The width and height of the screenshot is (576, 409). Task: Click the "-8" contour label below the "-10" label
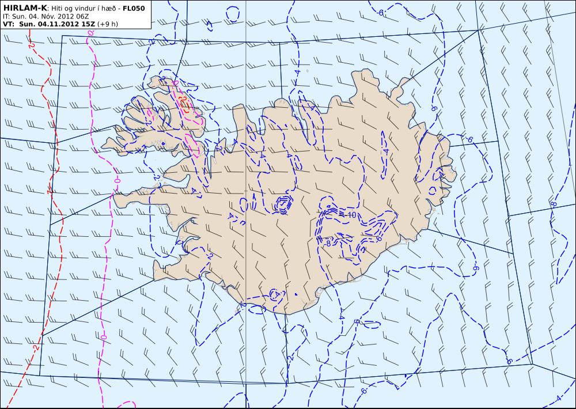click(327, 243)
